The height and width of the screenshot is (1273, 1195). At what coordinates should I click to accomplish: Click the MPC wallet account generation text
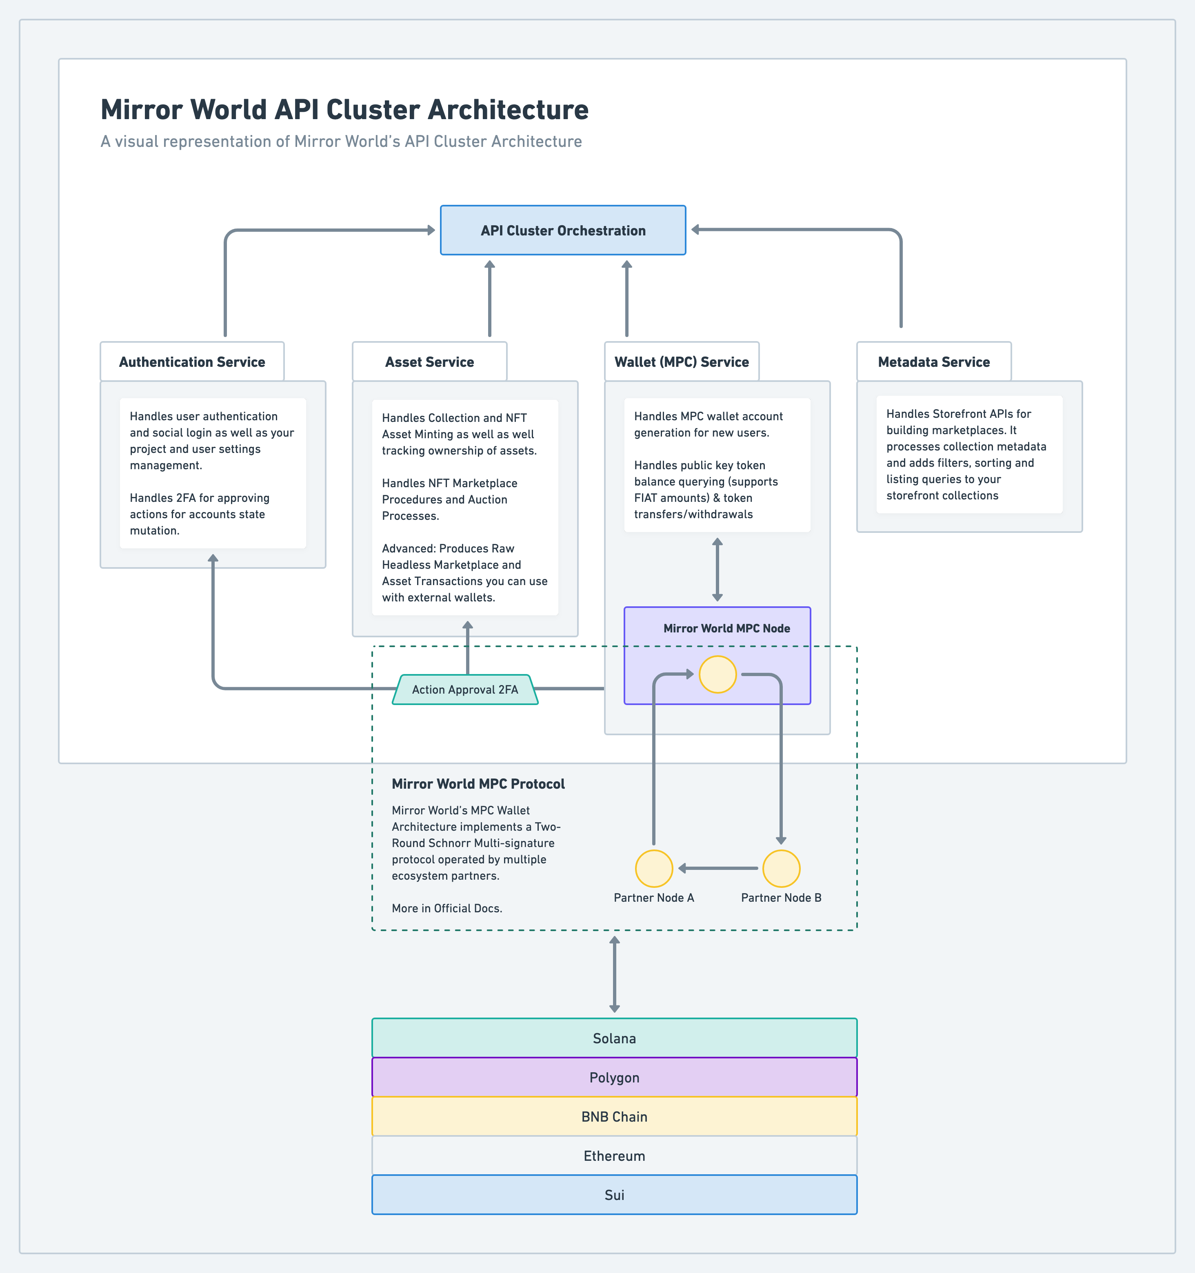pos(708,425)
